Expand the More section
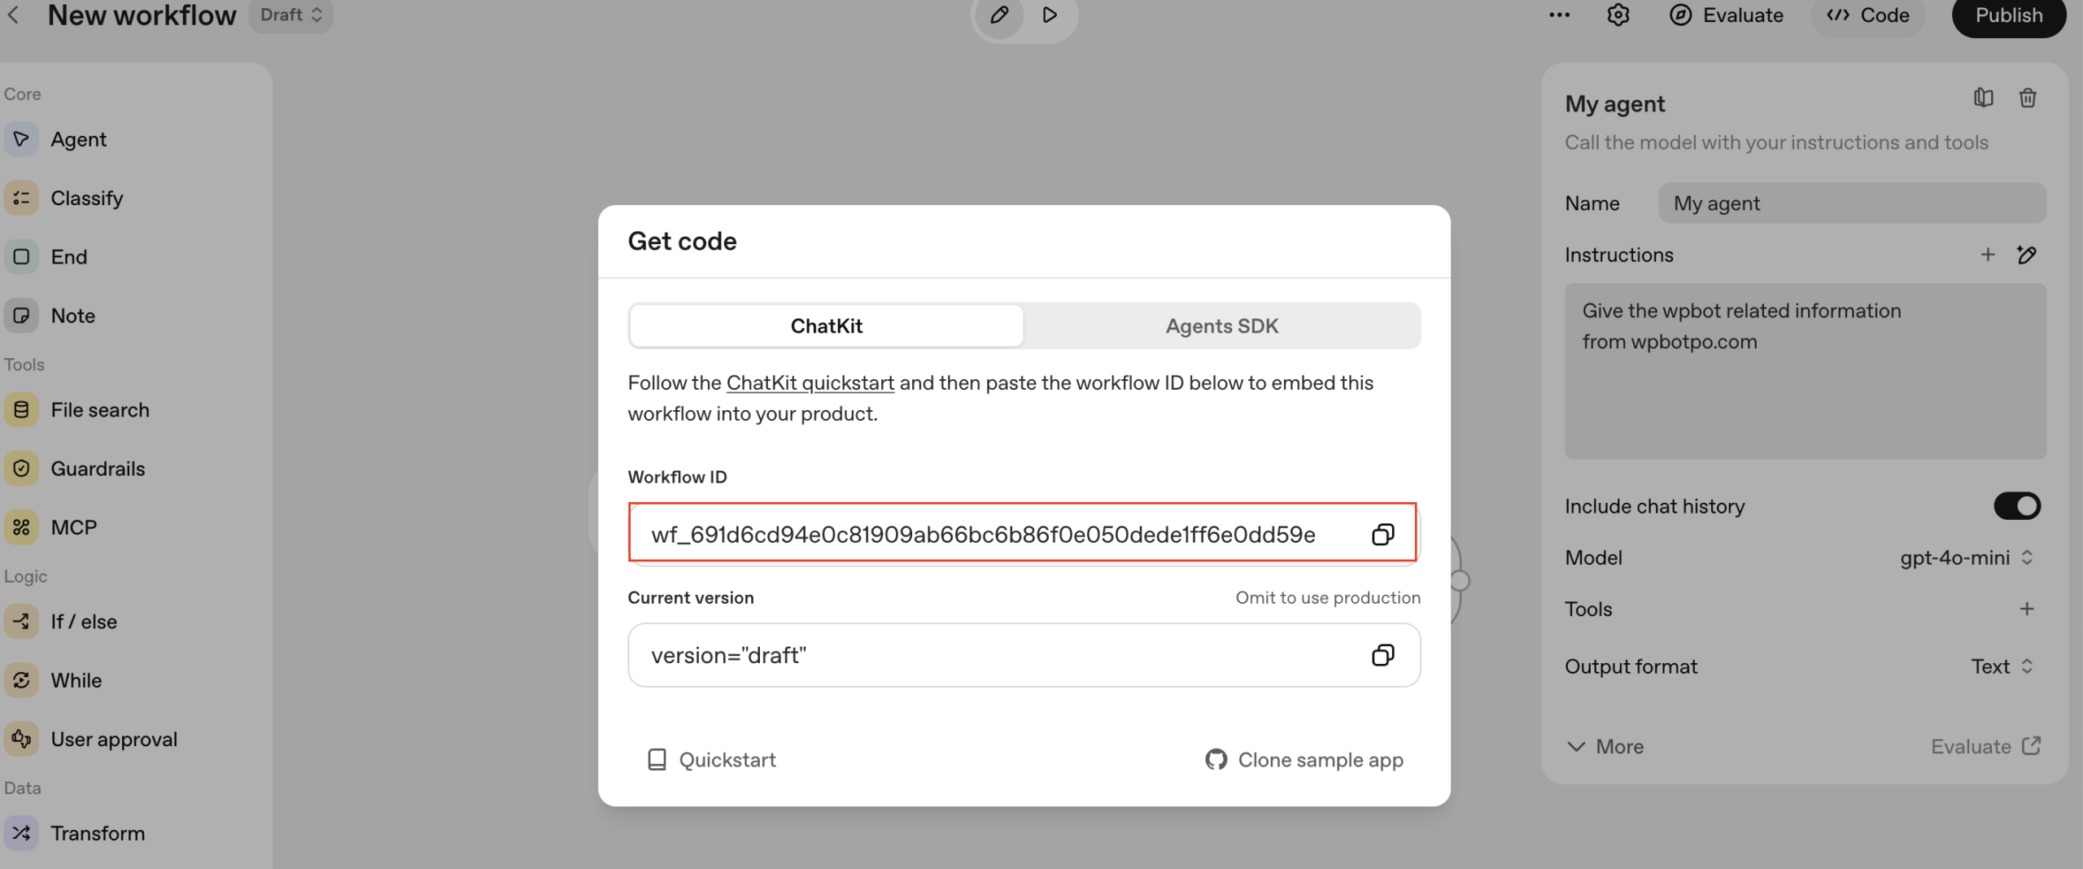The width and height of the screenshot is (2083, 869). click(1605, 746)
